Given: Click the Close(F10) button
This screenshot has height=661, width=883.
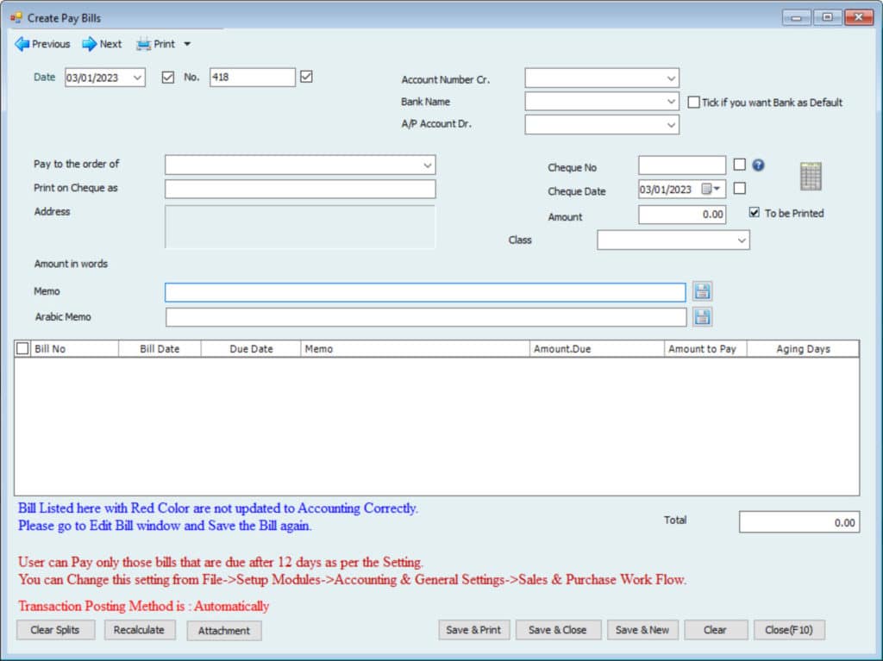Looking at the screenshot, I should click(789, 630).
